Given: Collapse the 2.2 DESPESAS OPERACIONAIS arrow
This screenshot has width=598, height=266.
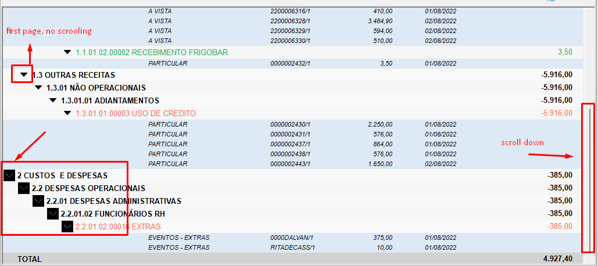Looking at the screenshot, I should pos(24,188).
